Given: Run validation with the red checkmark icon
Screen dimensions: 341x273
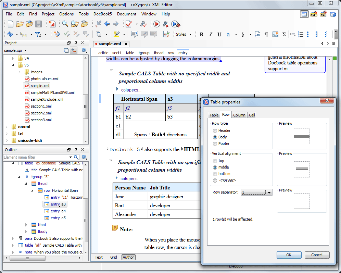Looking at the screenshot, I should (x=129, y=24).
